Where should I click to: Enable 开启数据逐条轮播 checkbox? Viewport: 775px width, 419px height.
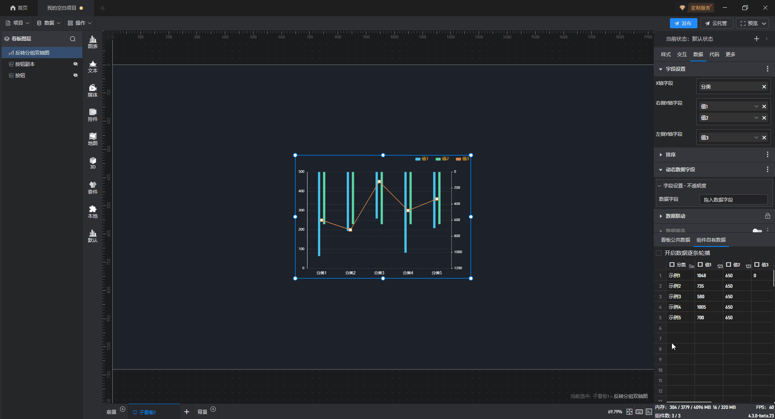tap(659, 253)
